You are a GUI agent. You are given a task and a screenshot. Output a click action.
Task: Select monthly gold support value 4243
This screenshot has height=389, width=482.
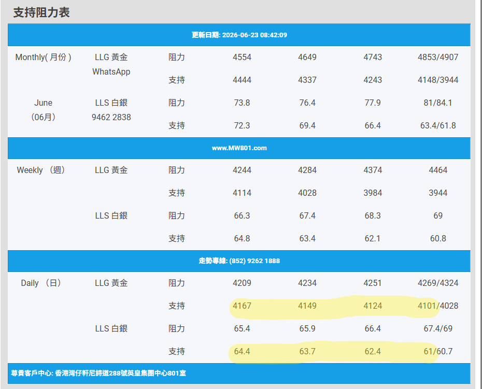coord(373,80)
